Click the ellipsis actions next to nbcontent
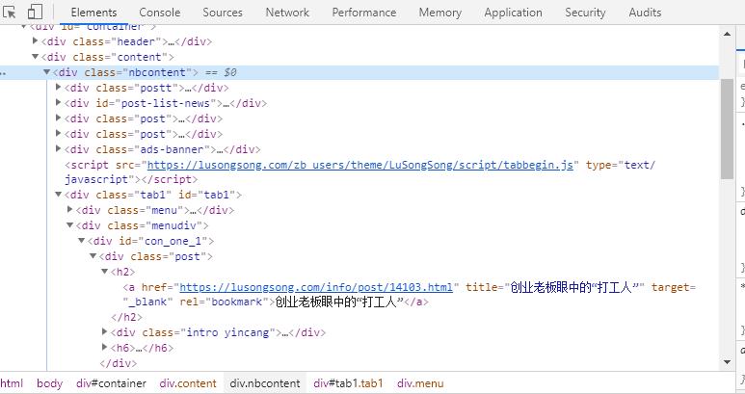Screen dimensions: 745x394 (x=3, y=73)
